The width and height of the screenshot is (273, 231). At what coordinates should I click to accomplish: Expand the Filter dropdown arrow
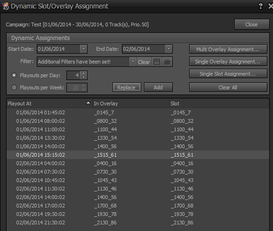click(133, 62)
